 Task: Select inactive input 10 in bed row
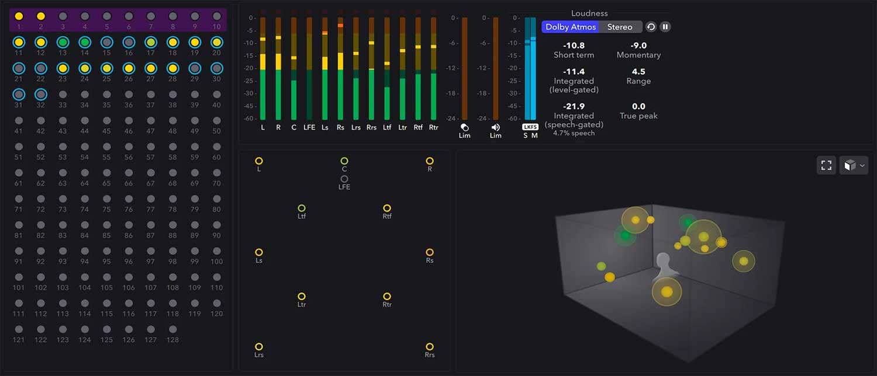[217, 16]
